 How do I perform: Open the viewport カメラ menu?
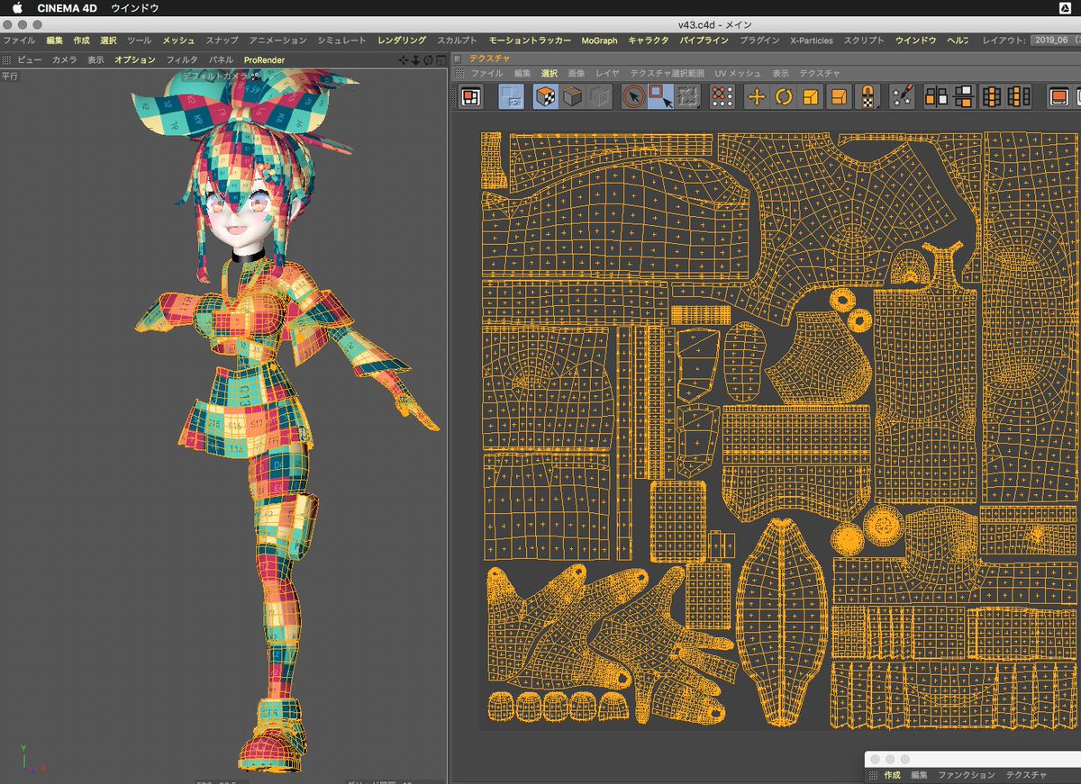coord(65,59)
